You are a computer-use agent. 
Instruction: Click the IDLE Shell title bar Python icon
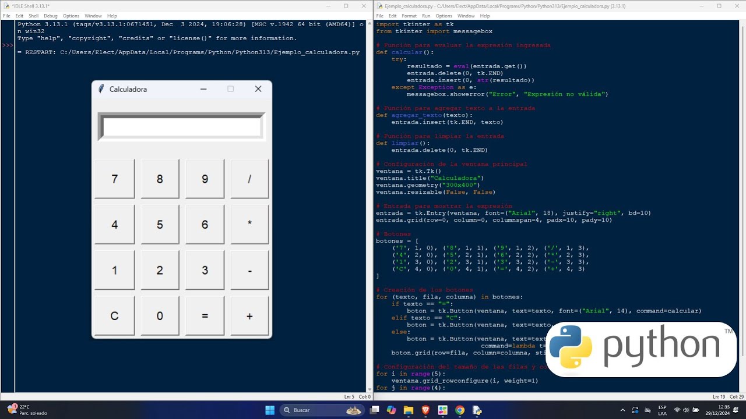click(x=6, y=6)
